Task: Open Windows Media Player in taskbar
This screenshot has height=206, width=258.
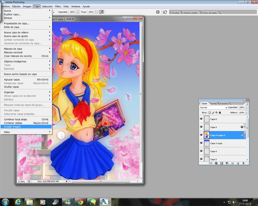Action: pyautogui.click(x=42, y=202)
